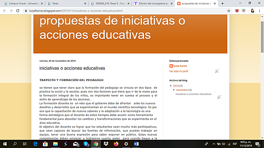Image resolution: width=264 pixels, height=148 pixels.
Task: Open the noviembre archive link
Action: coord(182,90)
